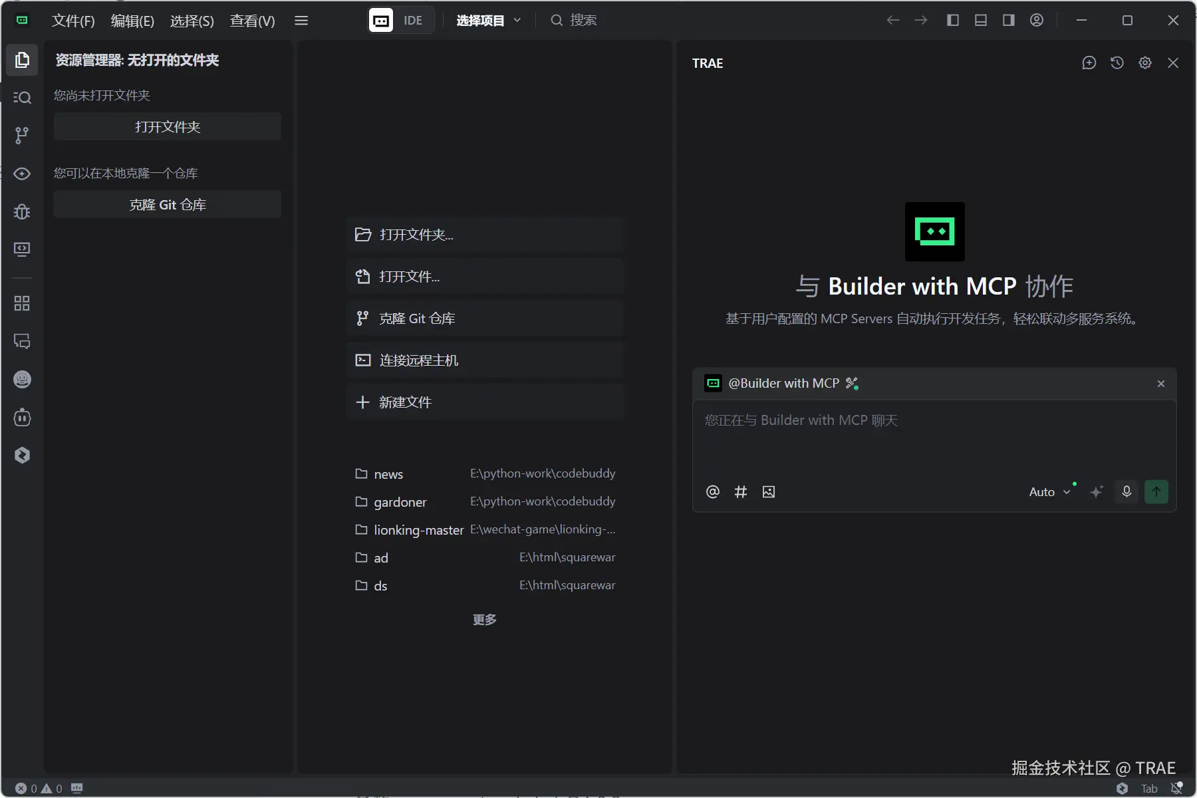This screenshot has width=1197, height=798.
Task: Open the Search view in activity bar
Action: pos(22,98)
